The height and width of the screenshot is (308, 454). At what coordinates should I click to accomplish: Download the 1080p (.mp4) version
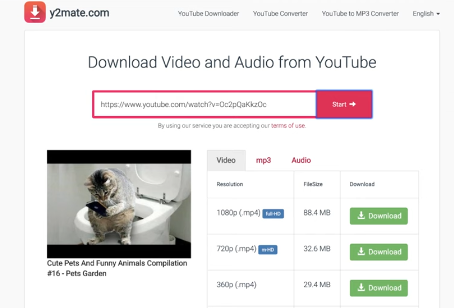point(379,216)
